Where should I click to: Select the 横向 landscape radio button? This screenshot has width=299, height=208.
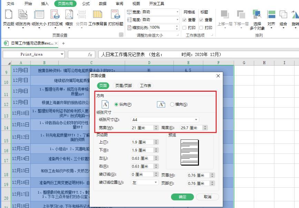(173, 105)
